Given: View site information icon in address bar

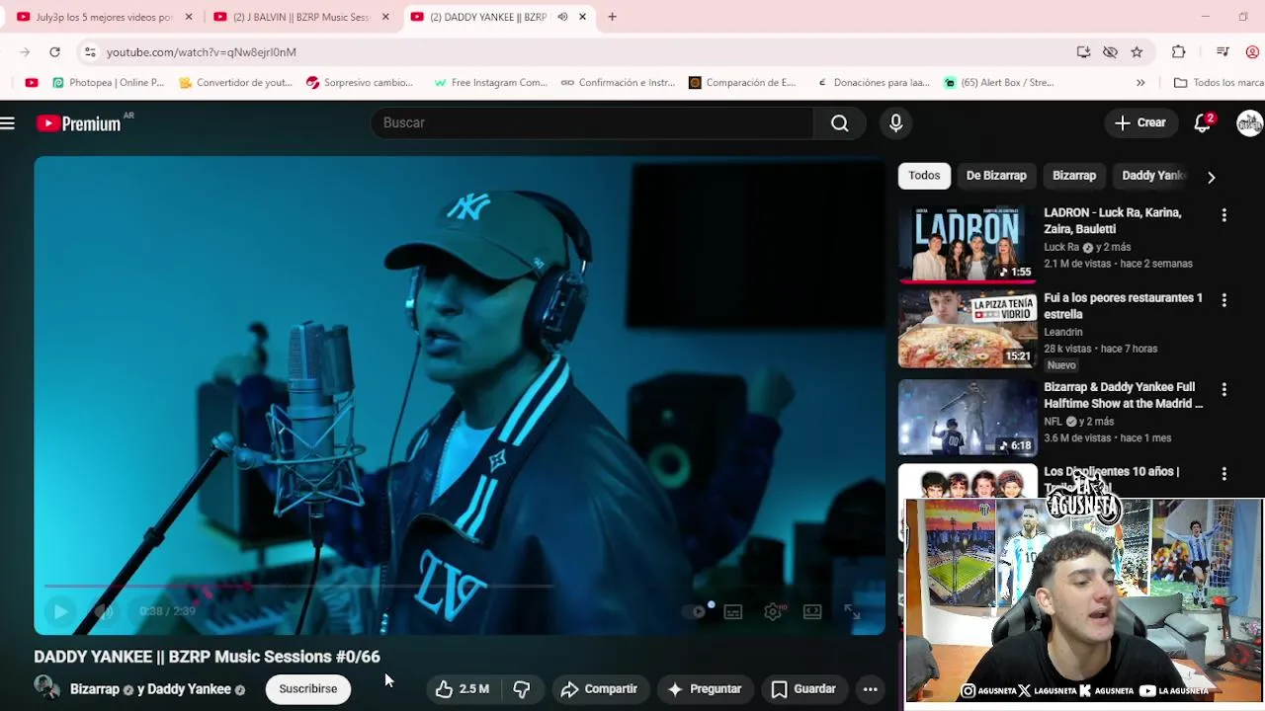Looking at the screenshot, I should tap(90, 52).
